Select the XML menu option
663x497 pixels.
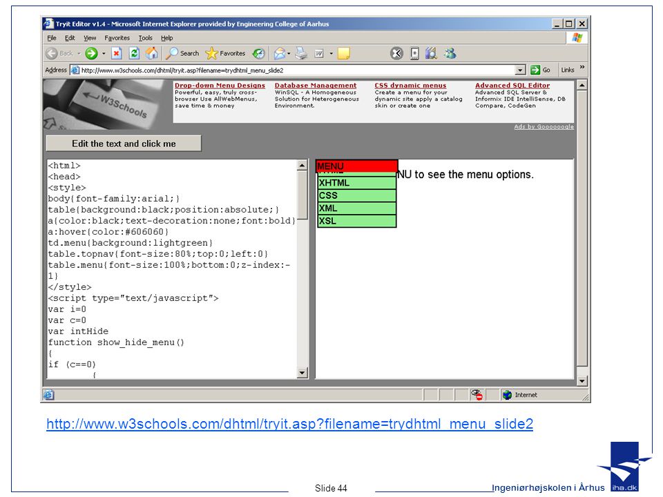click(x=357, y=208)
